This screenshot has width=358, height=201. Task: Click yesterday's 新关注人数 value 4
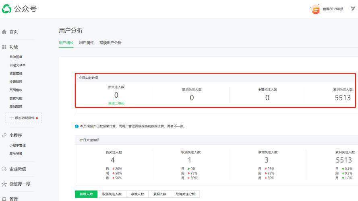click(x=113, y=160)
